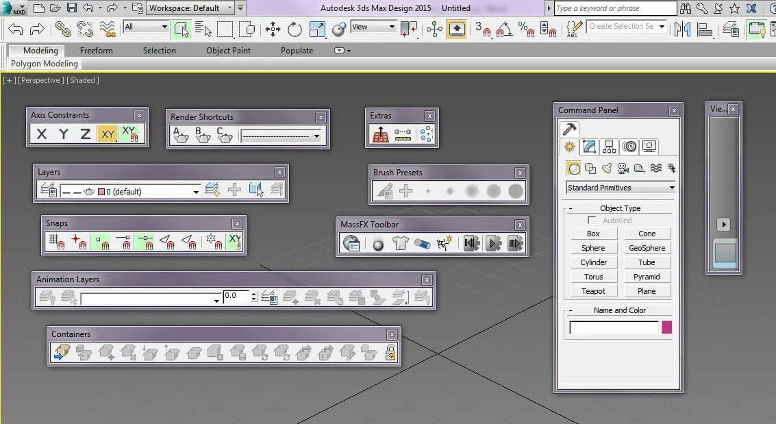Open the Polygon Modeling panel
Viewport: 776px width, 424px height.
[x=44, y=64]
